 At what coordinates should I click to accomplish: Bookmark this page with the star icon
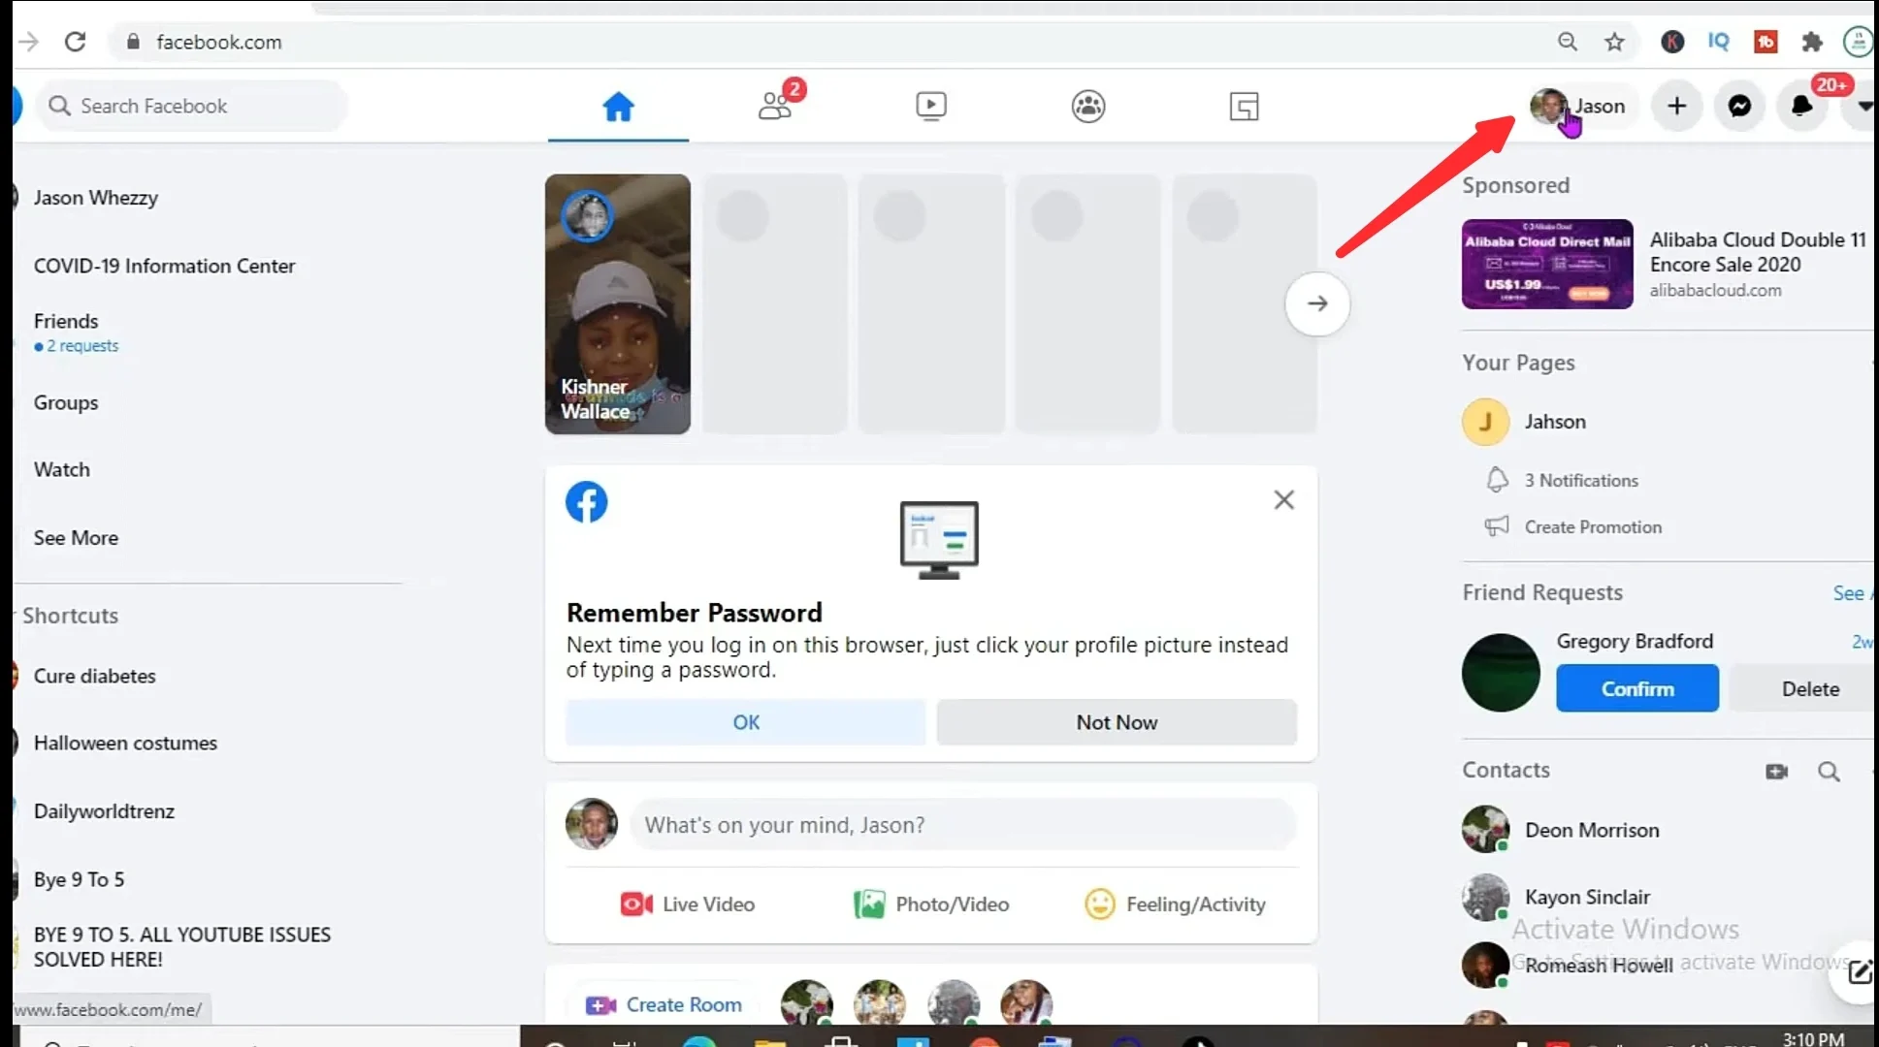tap(1614, 42)
